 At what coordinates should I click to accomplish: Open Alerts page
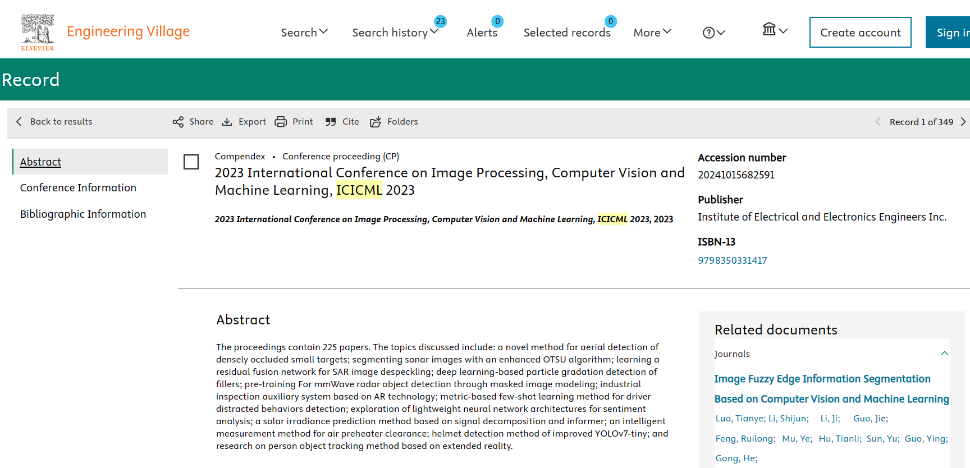(x=482, y=33)
